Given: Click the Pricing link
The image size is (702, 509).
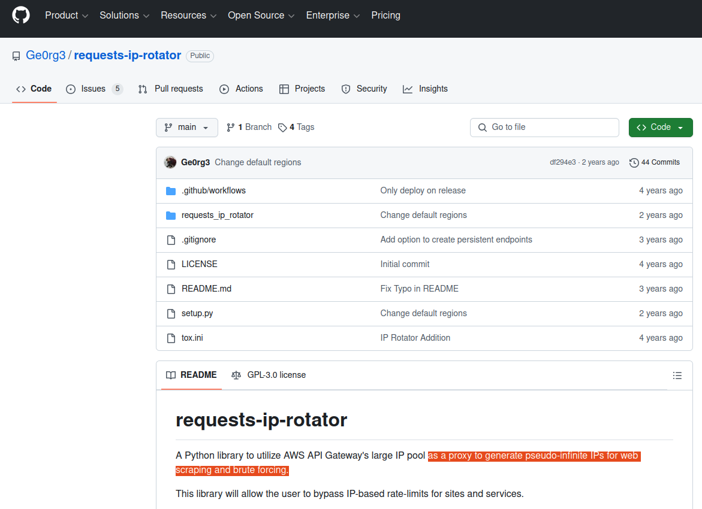Looking at the screenshot, I should coord(385,16).
